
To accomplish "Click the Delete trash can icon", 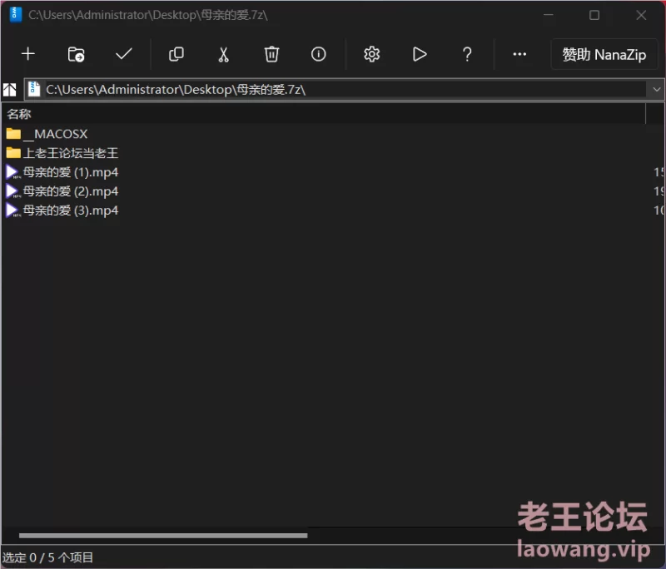I will [x=271, y=54].
